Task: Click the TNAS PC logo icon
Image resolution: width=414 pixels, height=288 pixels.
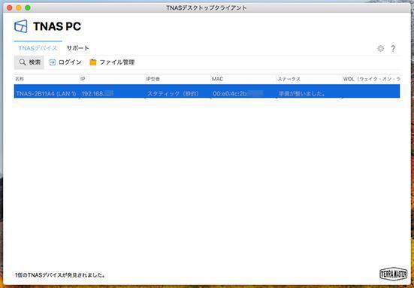Action: pyautogui.click(x=21, y=26)
